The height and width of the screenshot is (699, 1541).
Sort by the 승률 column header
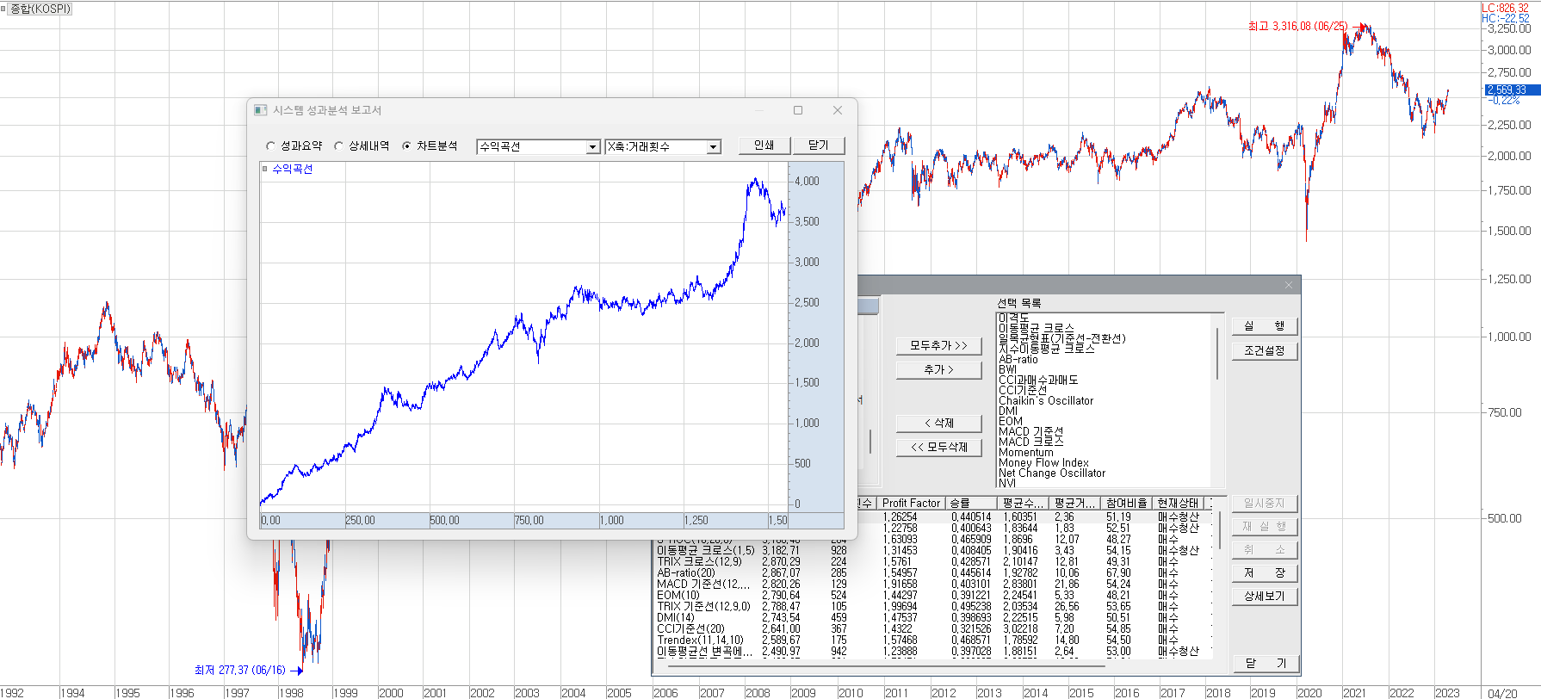[x=971, y=503]
